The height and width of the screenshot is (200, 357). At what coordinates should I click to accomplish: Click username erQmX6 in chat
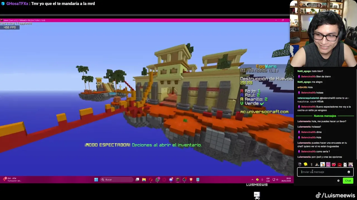click(x=302, y=87)
